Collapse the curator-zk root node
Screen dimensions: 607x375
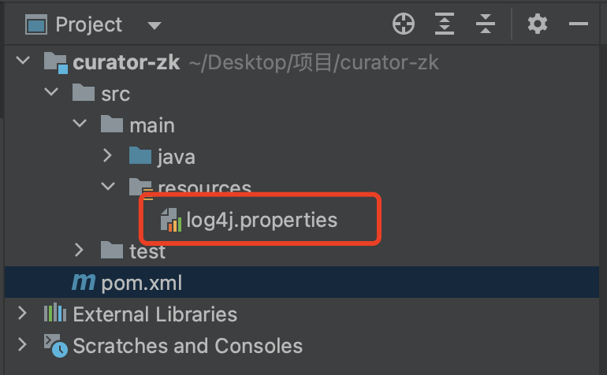coord(24,61)
